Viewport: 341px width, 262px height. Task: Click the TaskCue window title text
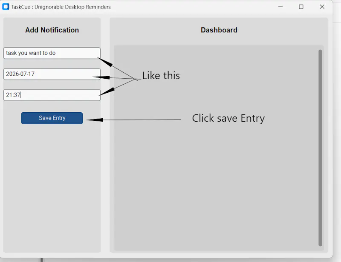click(61, 7)
